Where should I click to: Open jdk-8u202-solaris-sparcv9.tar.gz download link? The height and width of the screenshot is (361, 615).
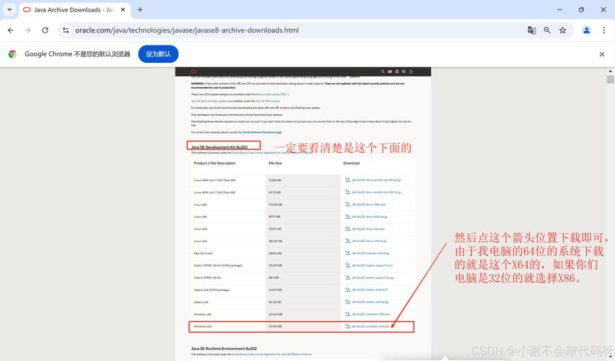click(x=372, y=277)
